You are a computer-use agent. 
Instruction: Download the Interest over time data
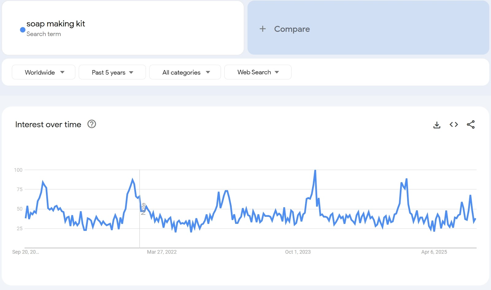pyautogui.click(x=437, y=125)
